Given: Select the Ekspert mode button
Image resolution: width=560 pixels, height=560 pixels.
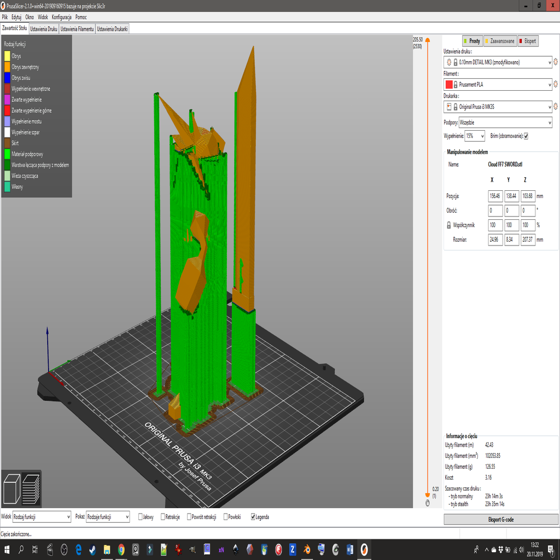Looking at the screenshot, I should click(528, 41).
